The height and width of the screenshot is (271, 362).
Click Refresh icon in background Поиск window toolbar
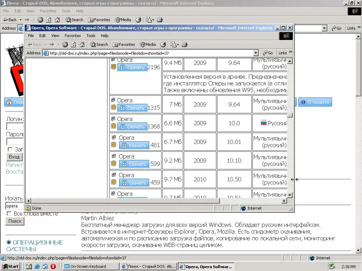pos(49,20)
